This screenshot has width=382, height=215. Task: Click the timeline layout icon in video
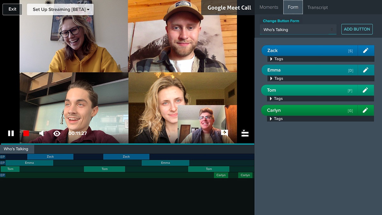(245, 133)
